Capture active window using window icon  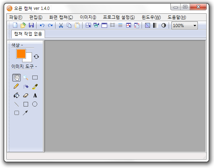[104, 25]
